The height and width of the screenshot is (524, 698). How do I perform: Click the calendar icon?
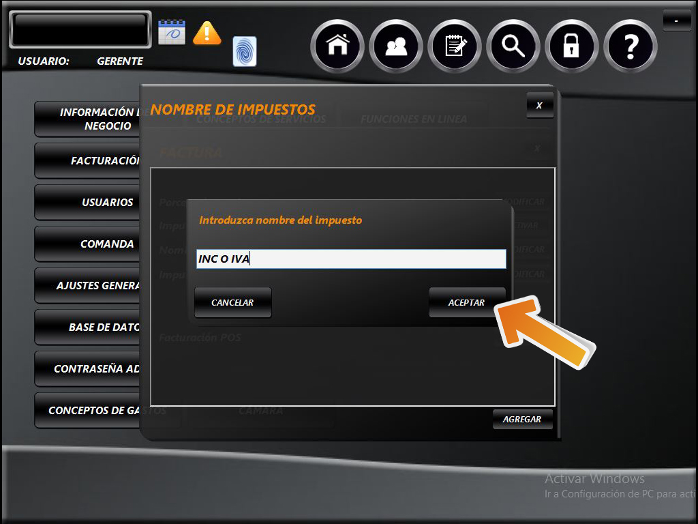click(172, 32)
